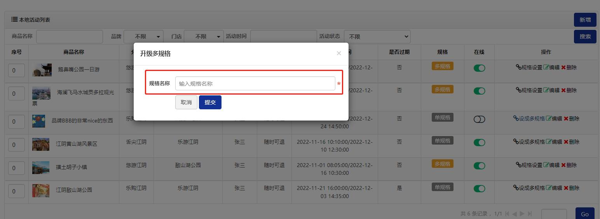This screenshot has height=219, width=600.
Task: Click 单规格 badge for 江阴黄山湖风景区
Action: 443,141
